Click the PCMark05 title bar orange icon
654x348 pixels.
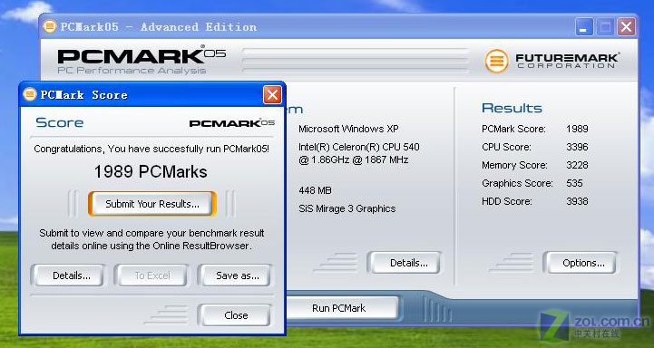coord(49,26)
